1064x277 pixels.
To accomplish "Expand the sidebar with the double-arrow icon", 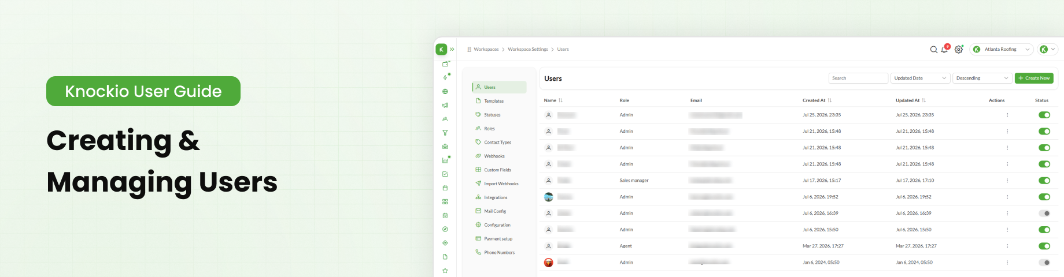I will [x=452, y=50].
